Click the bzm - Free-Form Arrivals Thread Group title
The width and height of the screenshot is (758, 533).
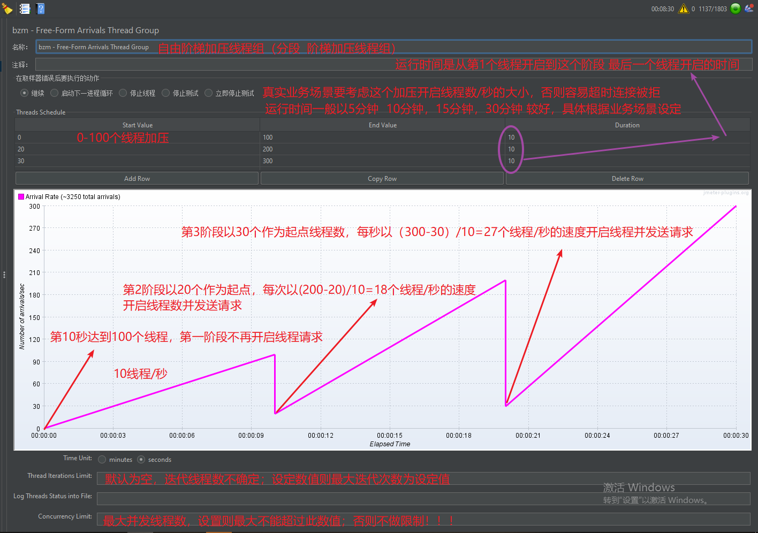(x=86, y=30)
